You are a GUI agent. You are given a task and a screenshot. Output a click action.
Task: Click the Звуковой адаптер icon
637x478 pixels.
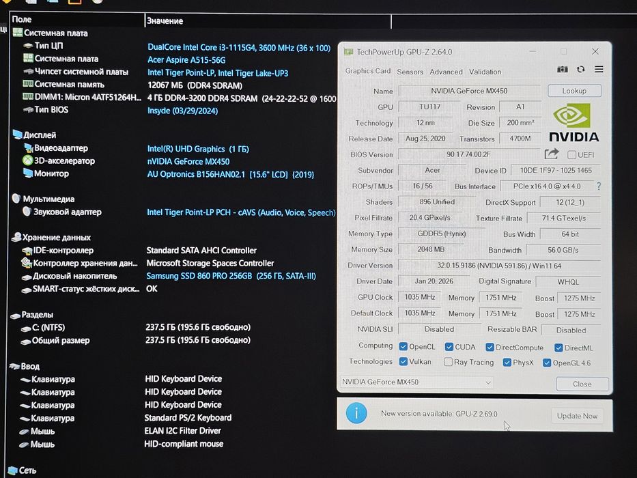click(x=27, y=212)
